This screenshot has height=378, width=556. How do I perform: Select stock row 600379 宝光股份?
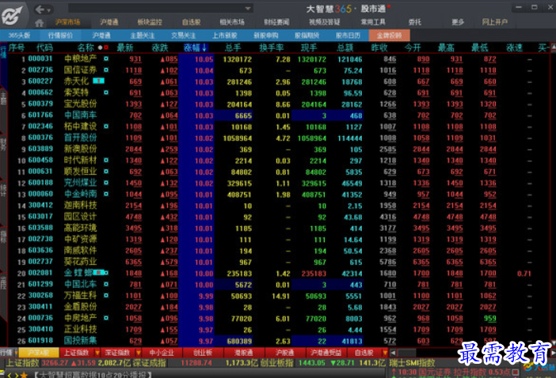[278, 104]
